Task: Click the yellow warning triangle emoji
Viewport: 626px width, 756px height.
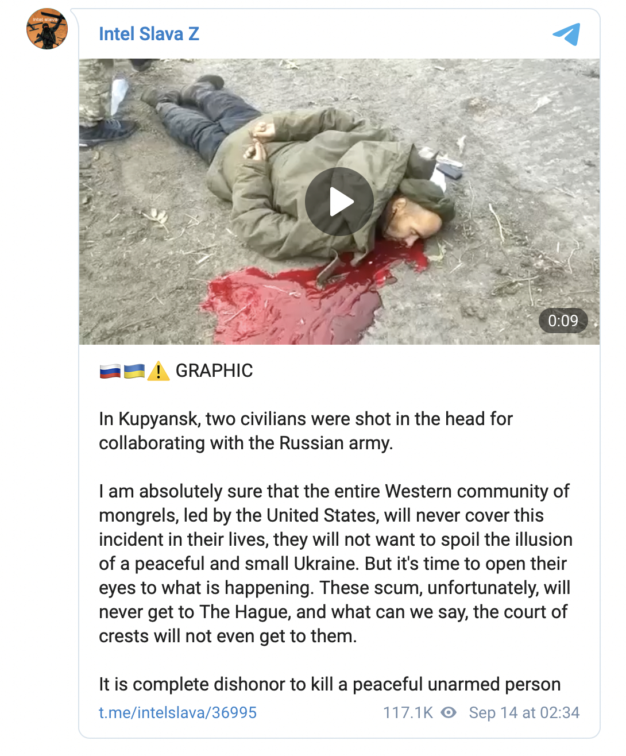Action: coord(159,371)
